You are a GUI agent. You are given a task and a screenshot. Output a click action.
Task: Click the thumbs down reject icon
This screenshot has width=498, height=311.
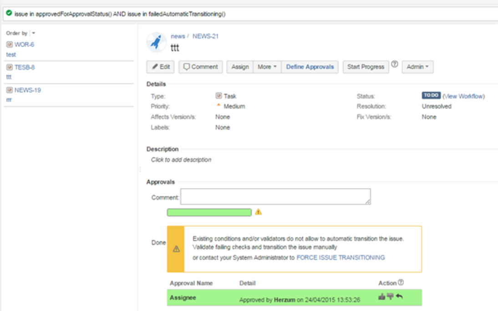click(x=390, y=296)
